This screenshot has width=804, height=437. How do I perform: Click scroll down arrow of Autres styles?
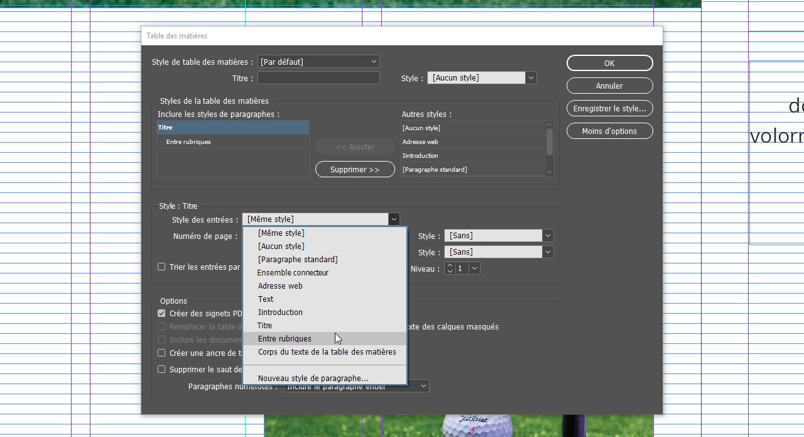550,172
